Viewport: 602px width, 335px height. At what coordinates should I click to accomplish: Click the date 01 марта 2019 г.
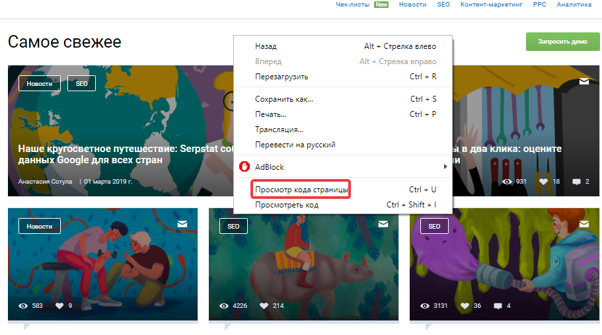[108, 182]
